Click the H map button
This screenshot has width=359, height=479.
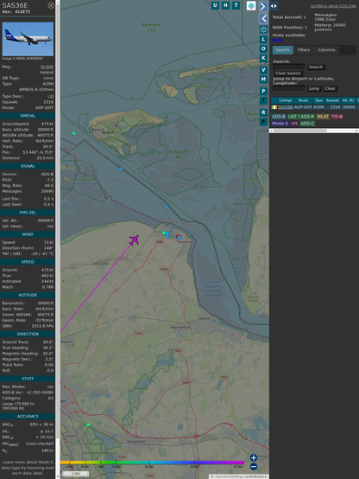click(226, 5)
